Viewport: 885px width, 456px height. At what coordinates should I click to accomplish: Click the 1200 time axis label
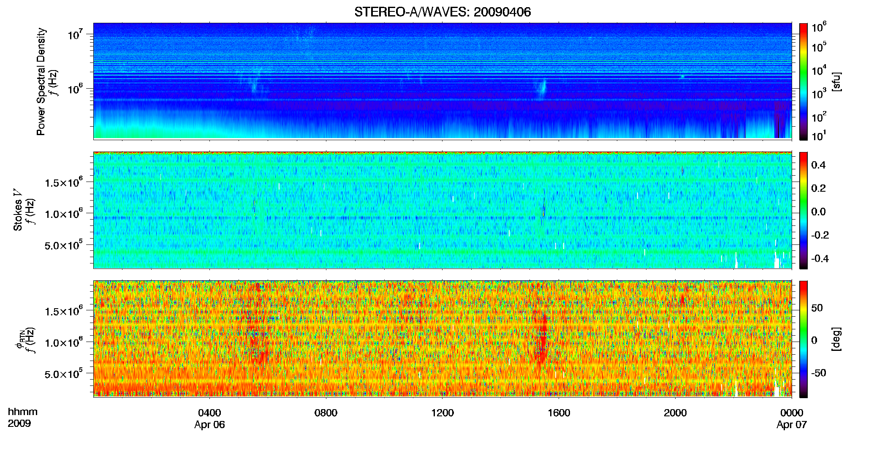click(442, 413)
